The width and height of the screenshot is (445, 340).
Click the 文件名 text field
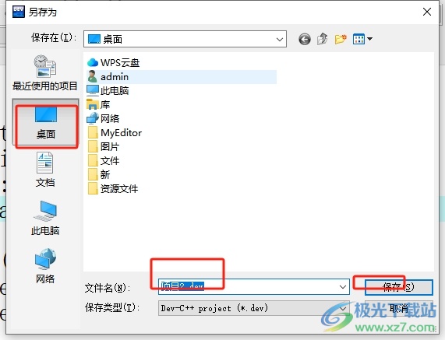[249, 287]
